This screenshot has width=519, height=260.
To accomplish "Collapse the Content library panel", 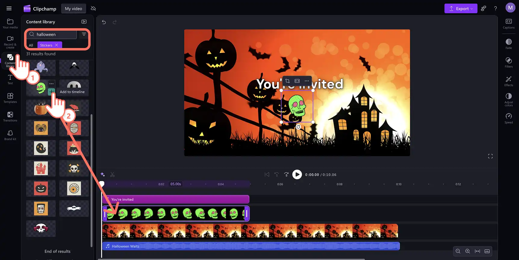I will click(84, 22).
